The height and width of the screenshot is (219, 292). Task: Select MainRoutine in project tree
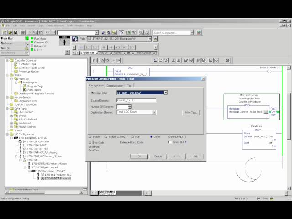[x=34, y=90]
